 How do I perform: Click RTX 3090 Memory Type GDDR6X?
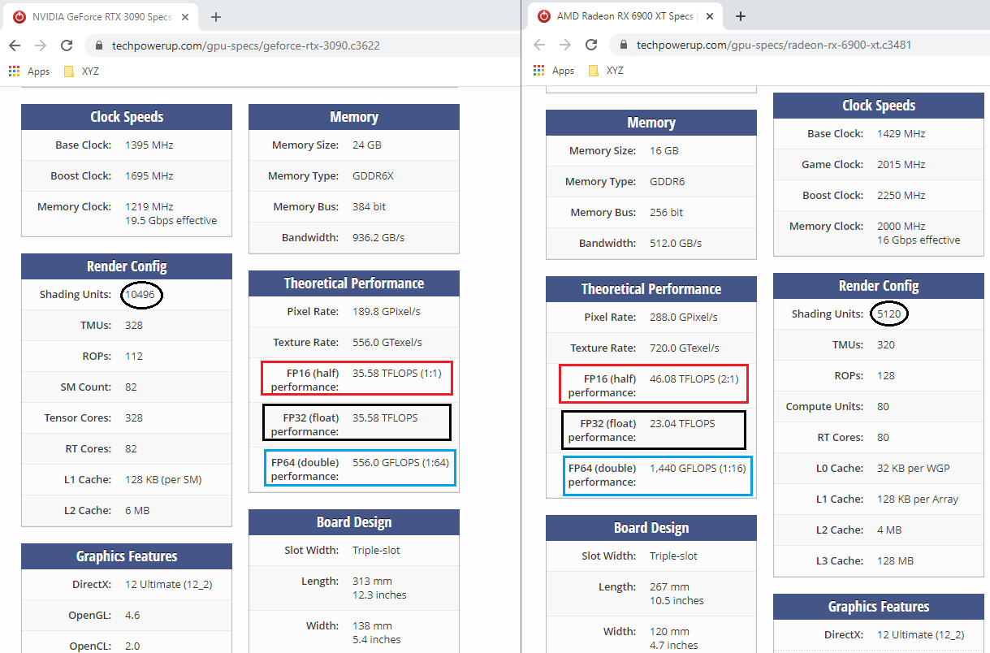tap(373, 175)
